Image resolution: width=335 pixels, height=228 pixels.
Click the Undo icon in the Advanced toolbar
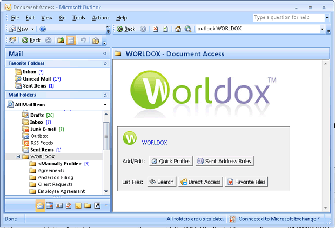click(x=83, y=40)
